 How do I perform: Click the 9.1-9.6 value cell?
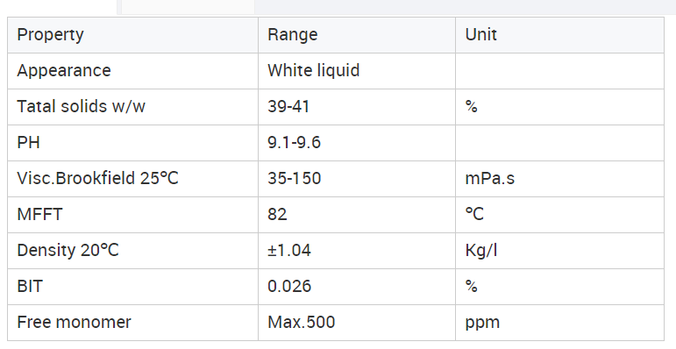coord(357,143)
